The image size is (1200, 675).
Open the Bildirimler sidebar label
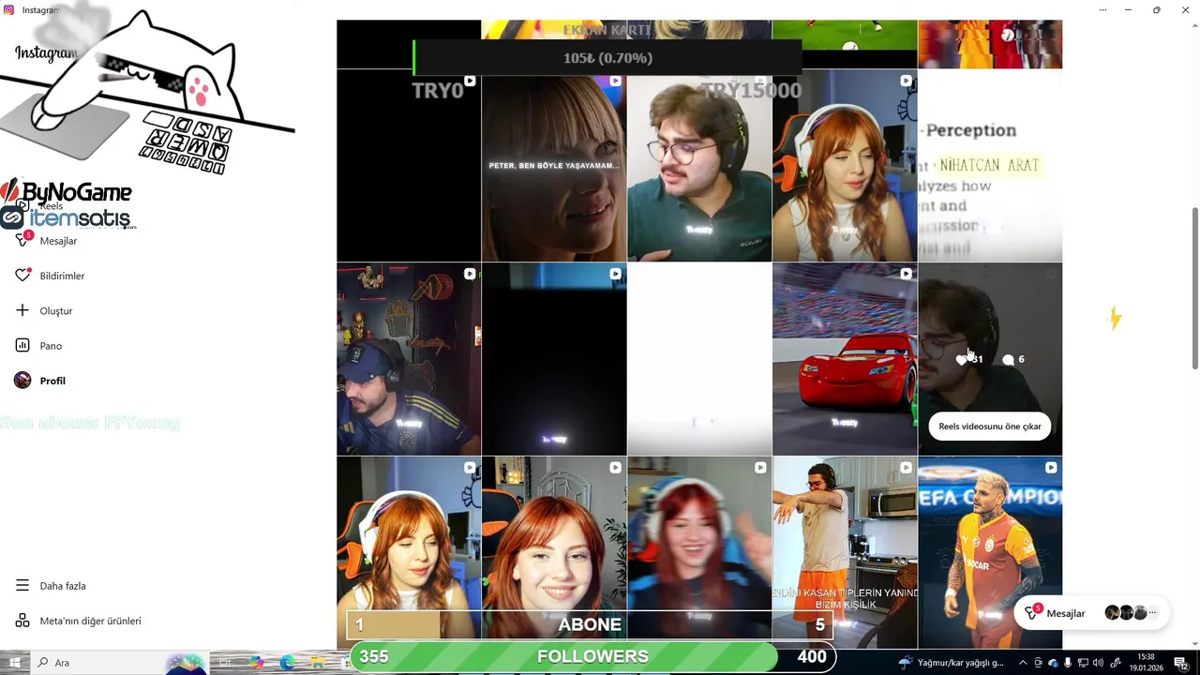click(x=62, y=276)
